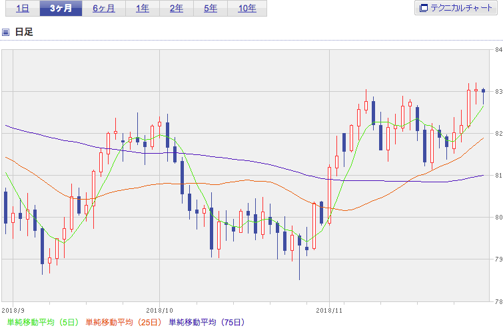Click the 単純移動平均（5日）legend label
The image size is (503, 328).
pyautogui.click(x=43, y=322)
